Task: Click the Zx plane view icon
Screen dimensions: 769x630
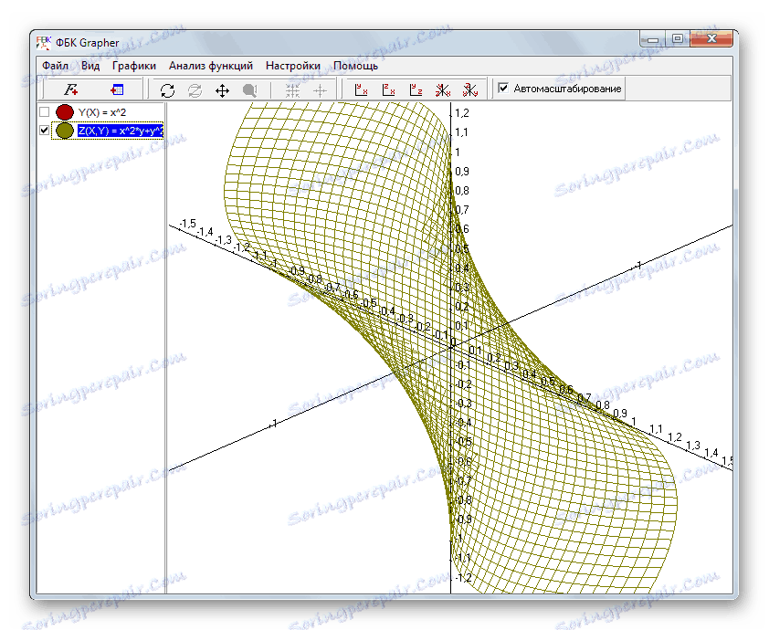Action: (x=387, y=89)
